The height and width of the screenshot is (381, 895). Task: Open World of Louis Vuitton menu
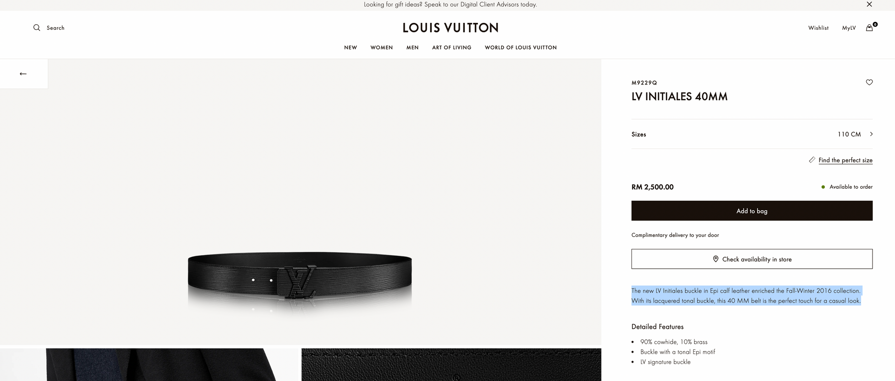(521, 48)
